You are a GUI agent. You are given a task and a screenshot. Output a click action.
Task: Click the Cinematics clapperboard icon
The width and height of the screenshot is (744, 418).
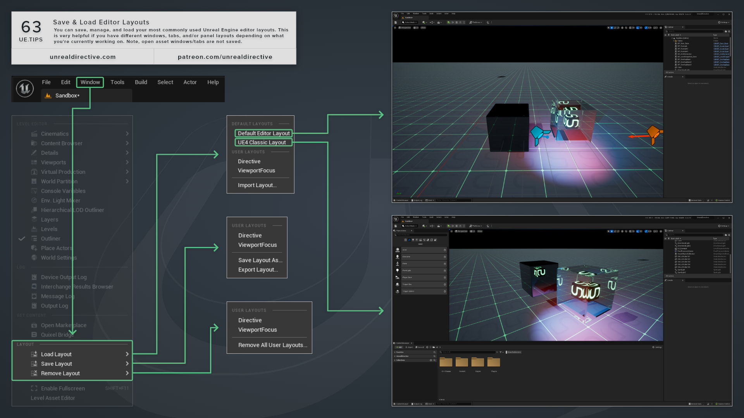coord(34,134)
